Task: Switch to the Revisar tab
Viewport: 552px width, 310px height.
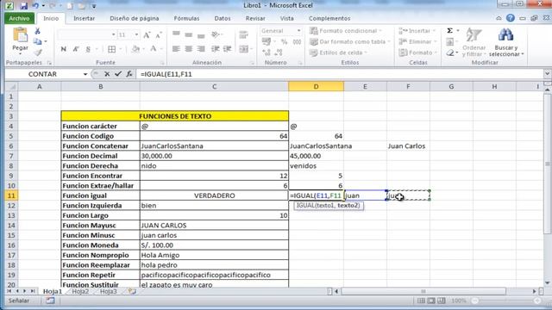Action: (255, 18)
